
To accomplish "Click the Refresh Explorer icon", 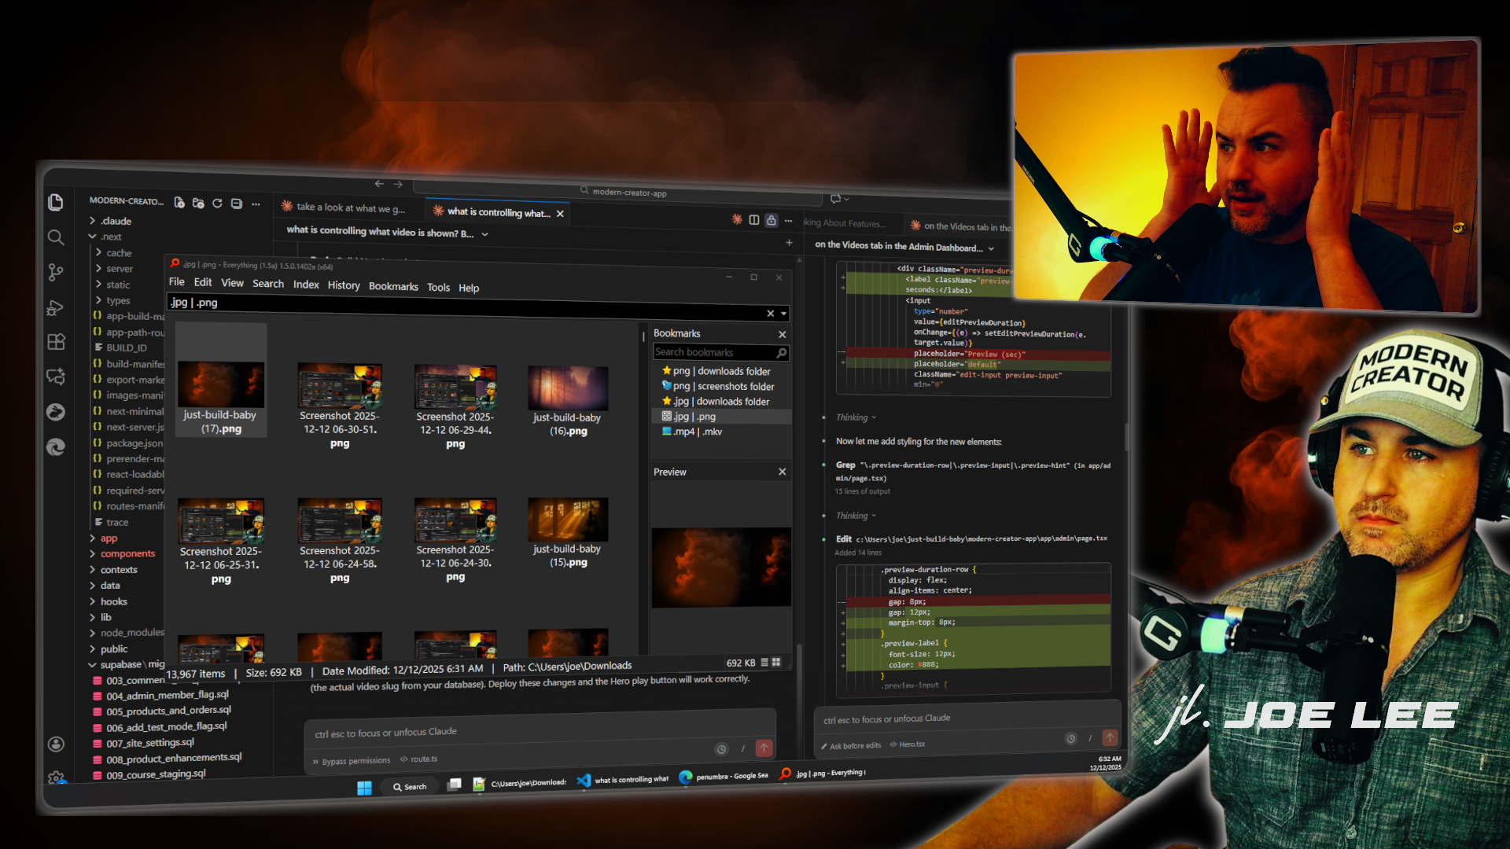I will click(217, 203).
